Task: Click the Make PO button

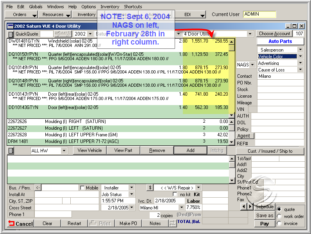Action: [128, 223]
